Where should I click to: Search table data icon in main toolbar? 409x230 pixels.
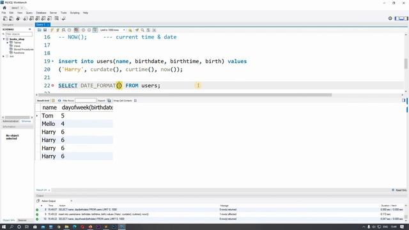pyautogui.click(x=57, y=19)
